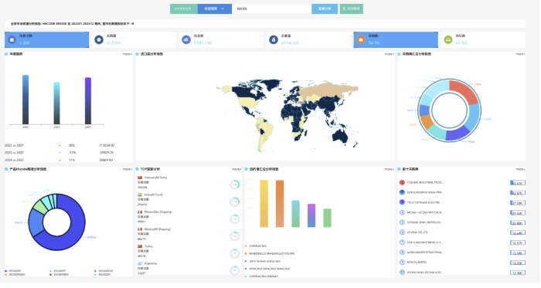The image size is (541, 288).
Task: Click the Vietnam flag icon in TOP list
Action: [140, 178]
